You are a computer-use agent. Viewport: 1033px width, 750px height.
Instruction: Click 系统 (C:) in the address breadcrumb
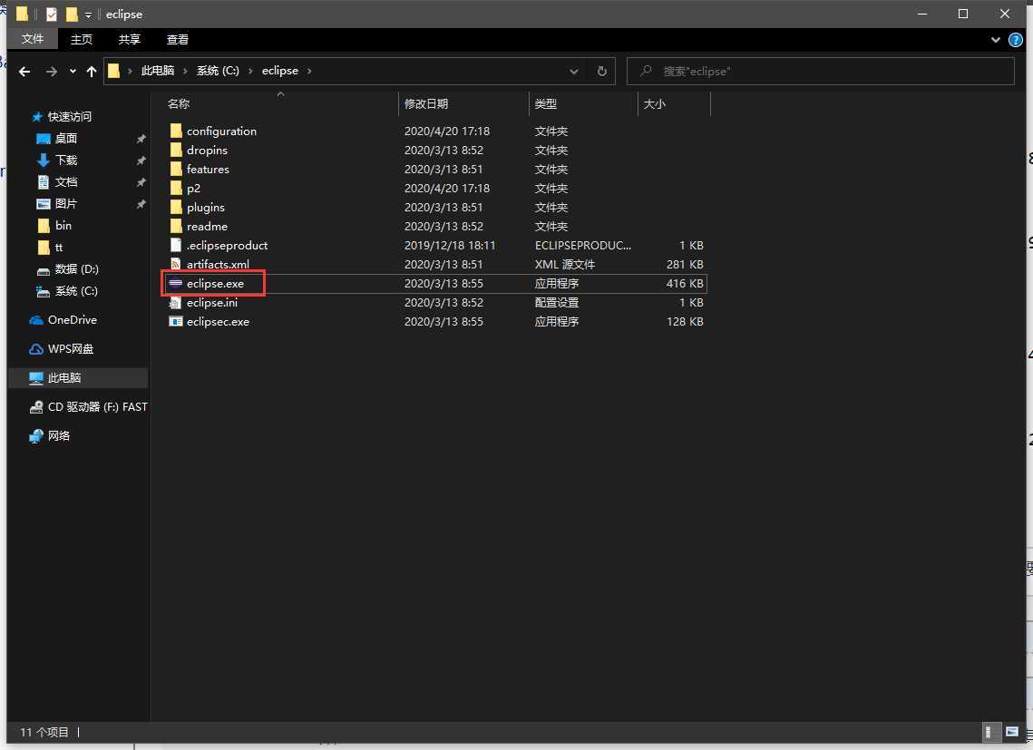(218, 71)
